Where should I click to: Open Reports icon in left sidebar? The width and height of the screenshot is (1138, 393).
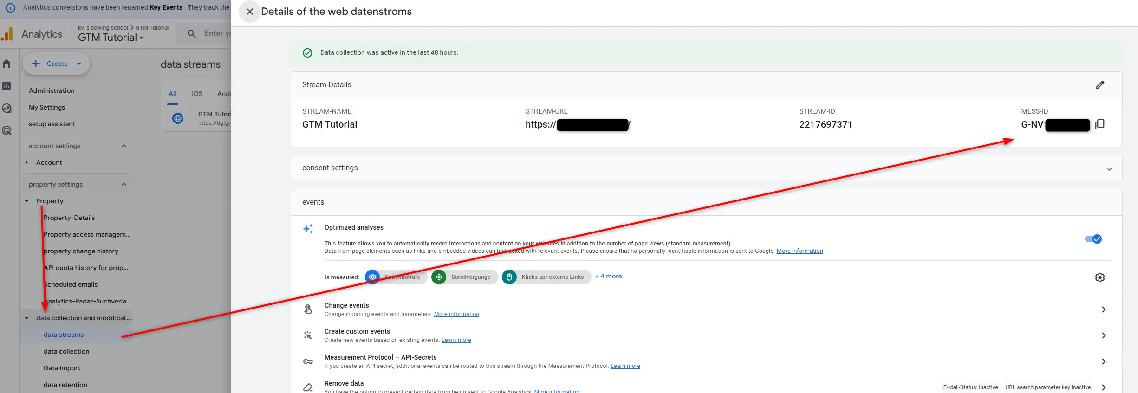click(7, 86)
